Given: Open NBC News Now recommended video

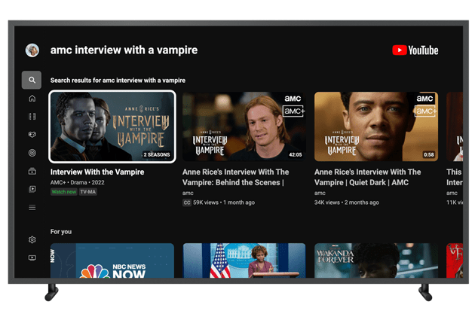Looking at the screenshot, I should coord(112,260).
